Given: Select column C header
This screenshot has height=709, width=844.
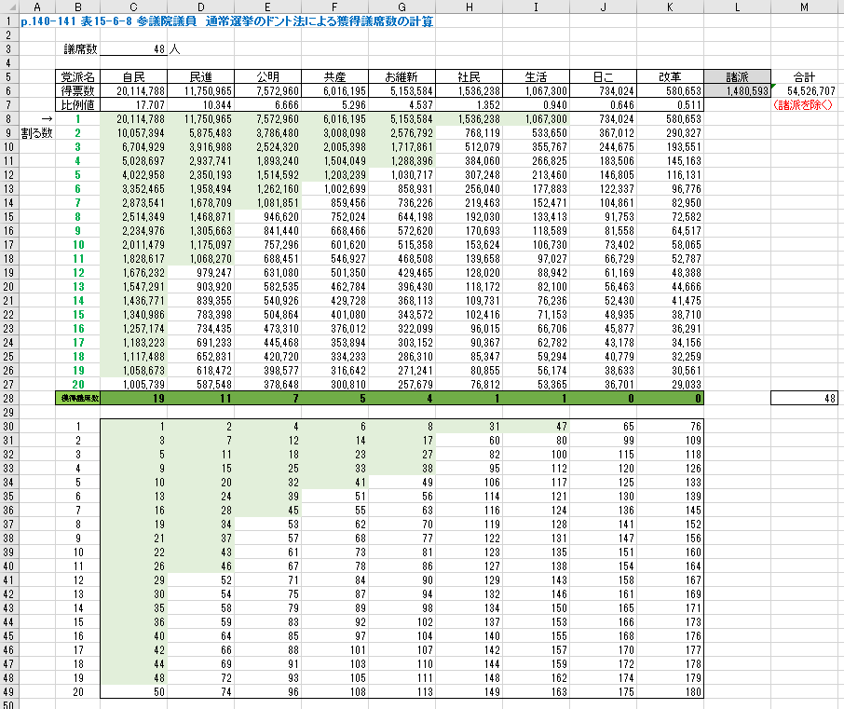Looking at the screenshot, I should [x=133, y=7].
